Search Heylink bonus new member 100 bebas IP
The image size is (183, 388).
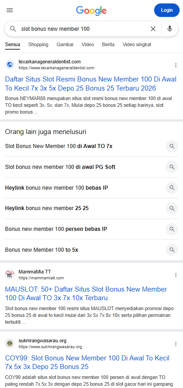pos(57,188)
